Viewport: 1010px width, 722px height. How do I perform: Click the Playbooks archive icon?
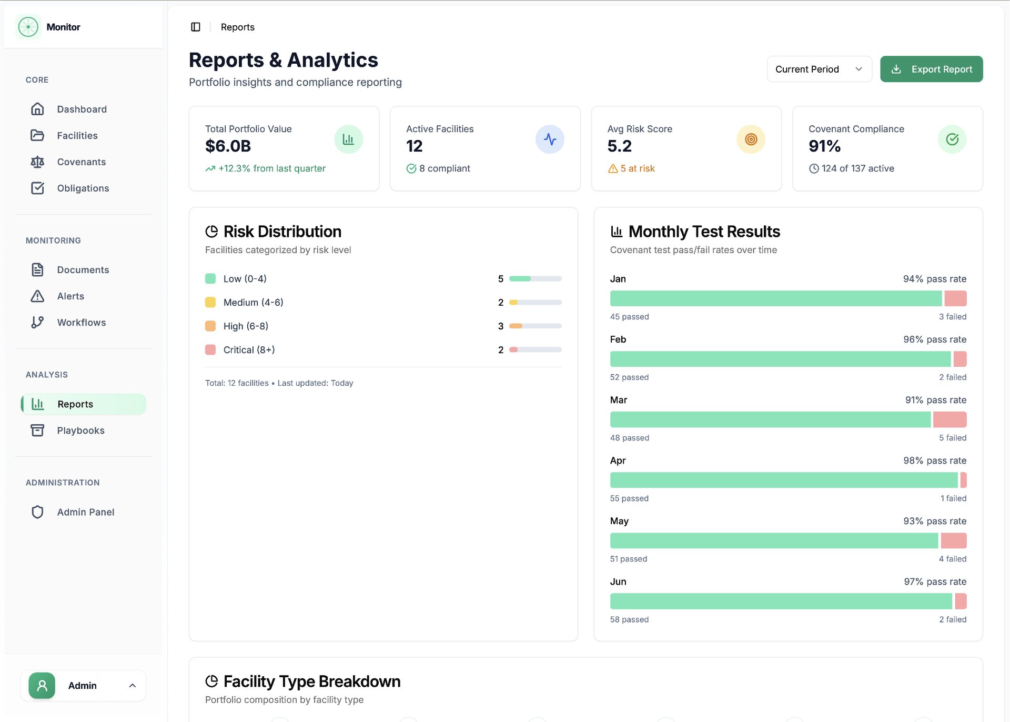pos(37,430)
